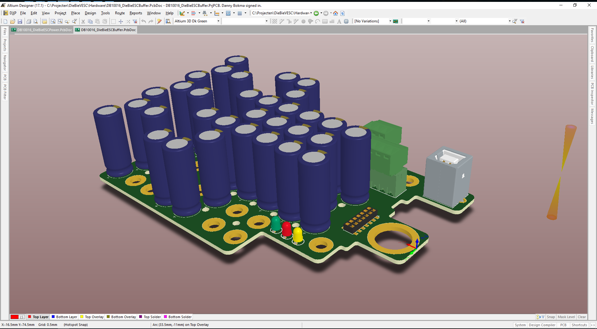This screenshot has height=329, width=597.
Task: Switch to DB10016_DieBieESCPower.PcbDoc tab
Action: pyautogui.click(x=44, y=30)
